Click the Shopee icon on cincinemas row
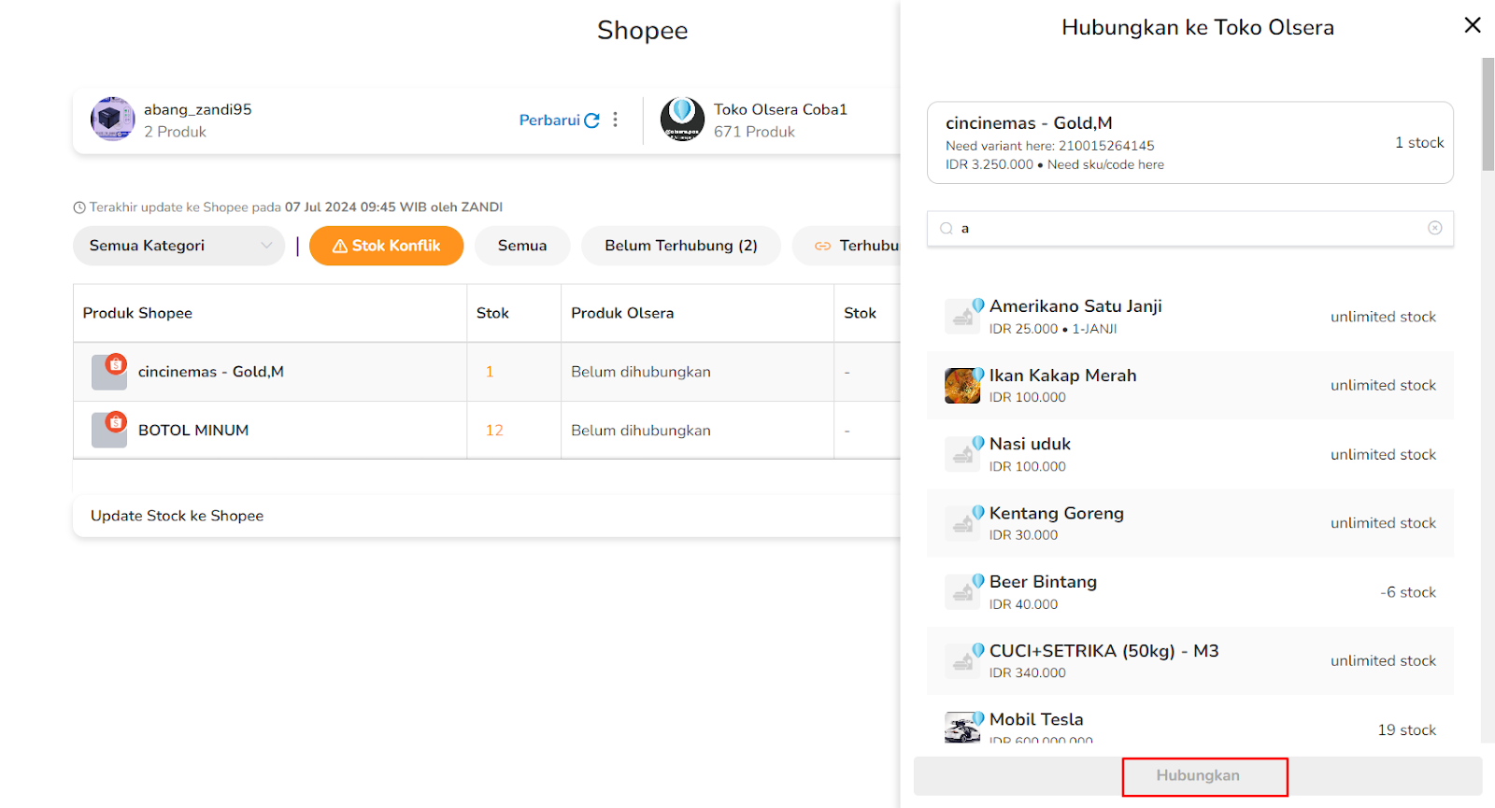The image size is (1495, 808). pyautogui.click(x=116, y=364)
